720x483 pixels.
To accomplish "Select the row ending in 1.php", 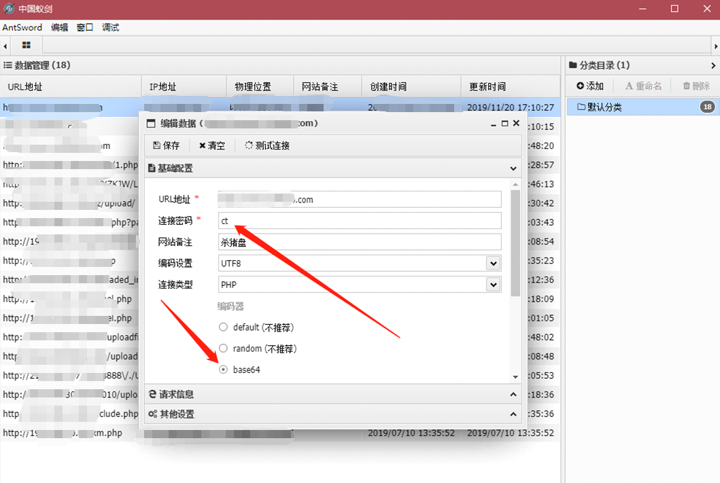I will point(70,164).
